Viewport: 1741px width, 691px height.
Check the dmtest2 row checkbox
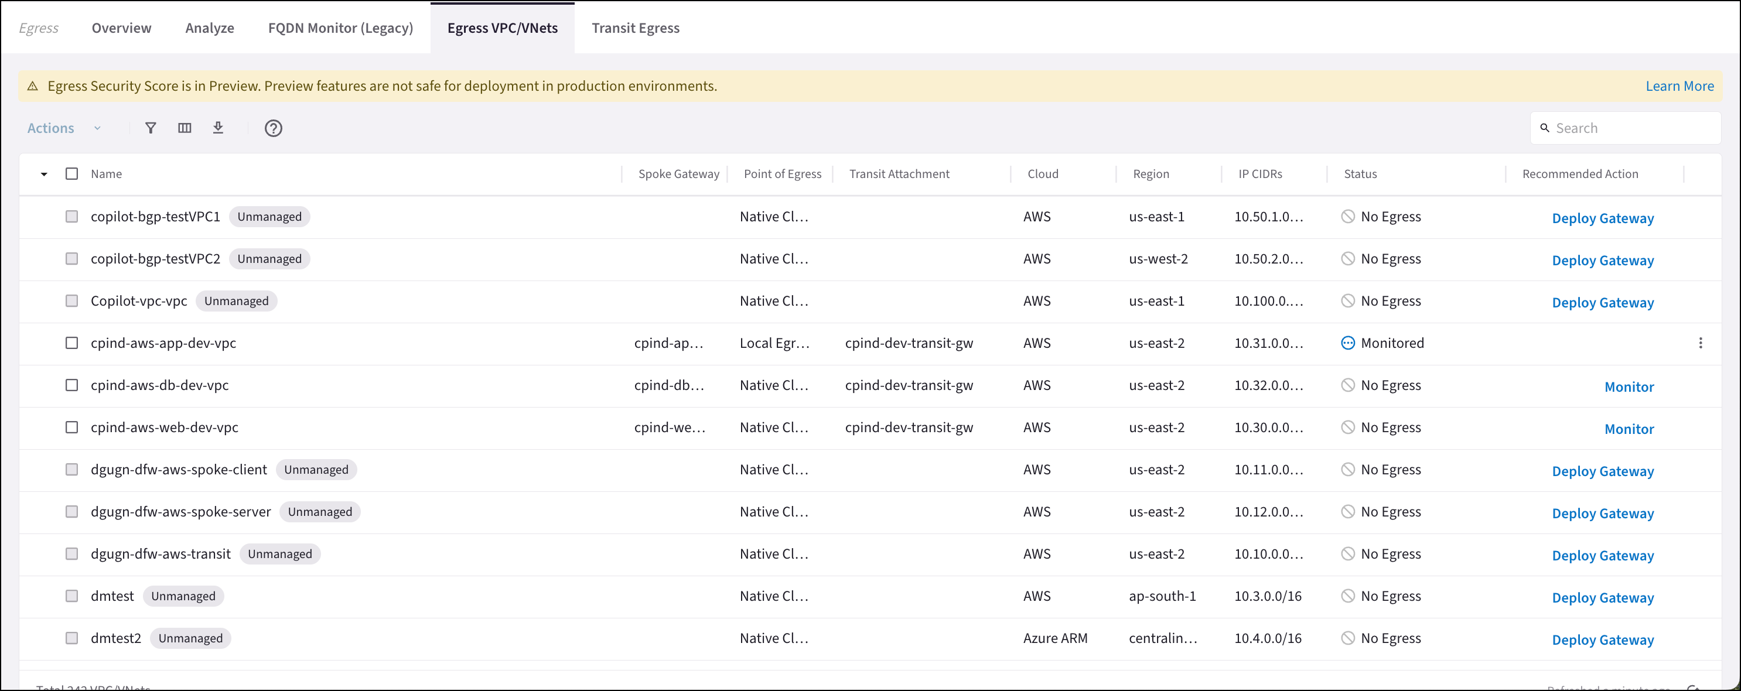pos(71,638)
